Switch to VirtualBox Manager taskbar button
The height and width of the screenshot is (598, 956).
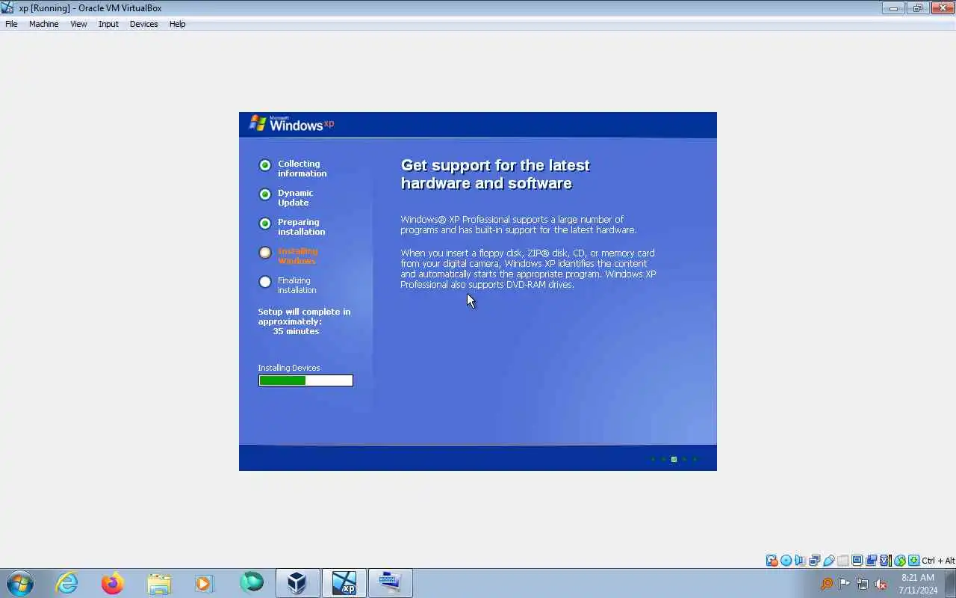point(297,583)
